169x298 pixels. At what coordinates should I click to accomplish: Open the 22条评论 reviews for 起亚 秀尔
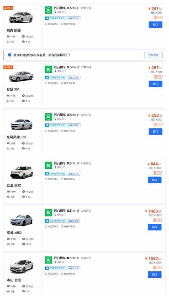[x=86, y=163]
